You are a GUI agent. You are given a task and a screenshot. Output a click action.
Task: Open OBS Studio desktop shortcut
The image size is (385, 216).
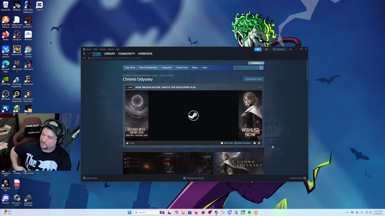(x=6, y=95)
